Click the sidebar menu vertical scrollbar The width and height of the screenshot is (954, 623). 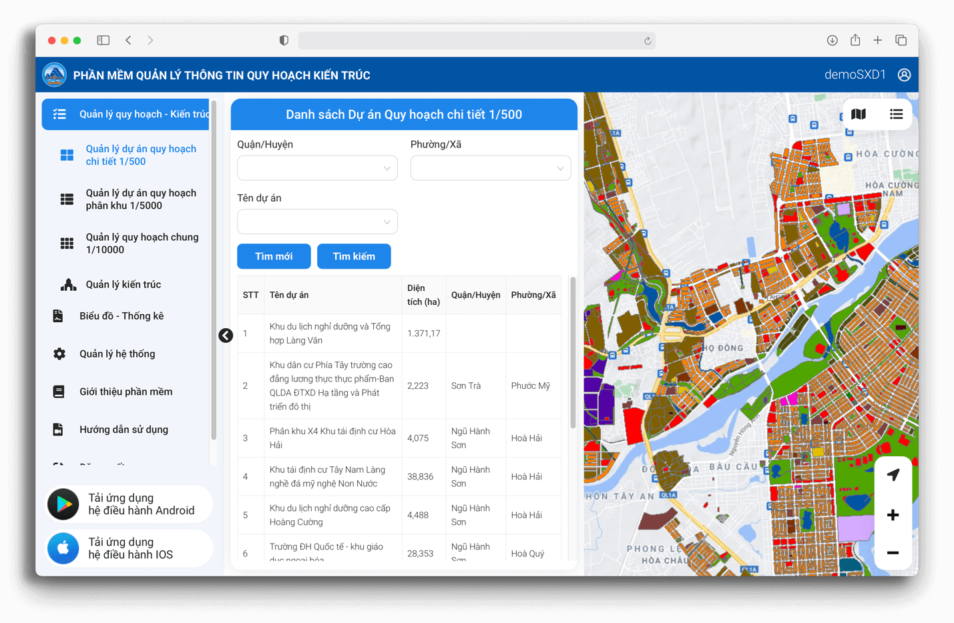(214, 270)
